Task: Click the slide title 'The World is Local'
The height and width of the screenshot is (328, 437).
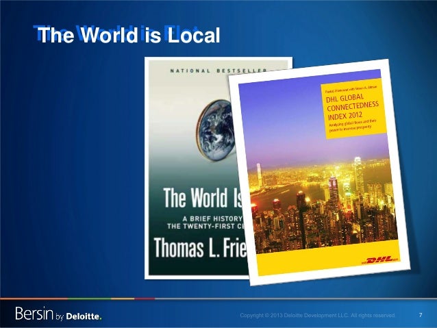Action: tap(130, 35)
